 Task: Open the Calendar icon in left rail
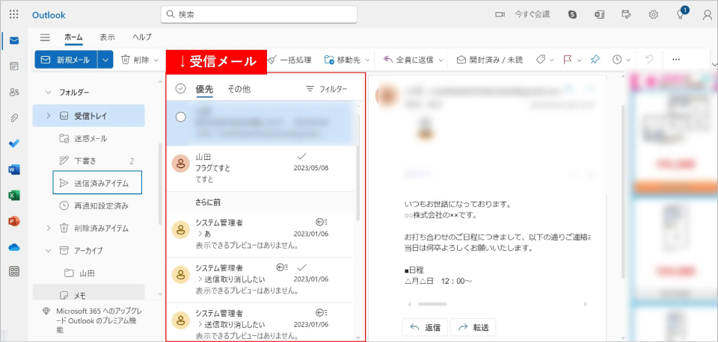[x=14, y=66]
